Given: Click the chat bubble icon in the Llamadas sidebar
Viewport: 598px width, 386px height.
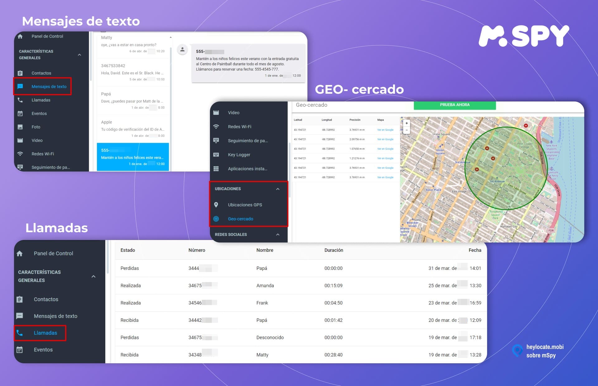Looking at the screenshot, I should [20, 316].
